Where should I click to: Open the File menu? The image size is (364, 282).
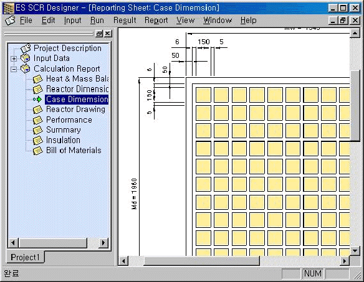click(x=26, y=21)
